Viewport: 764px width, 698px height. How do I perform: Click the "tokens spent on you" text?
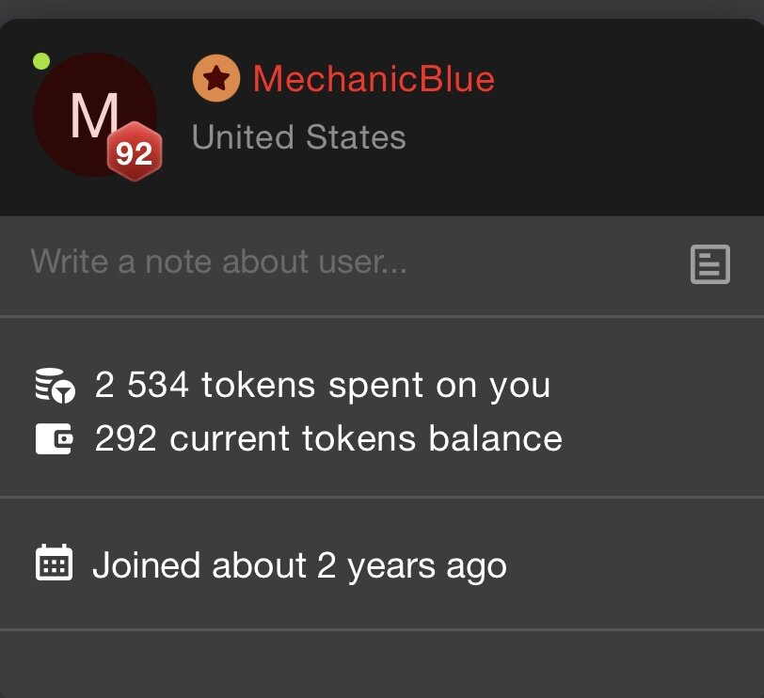tap(375, 386)
